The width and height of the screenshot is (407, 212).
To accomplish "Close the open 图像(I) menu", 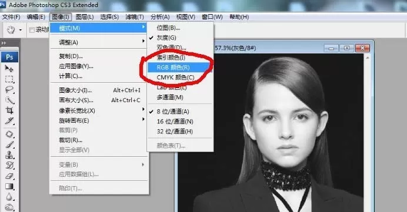I will [x=61, y=17].
